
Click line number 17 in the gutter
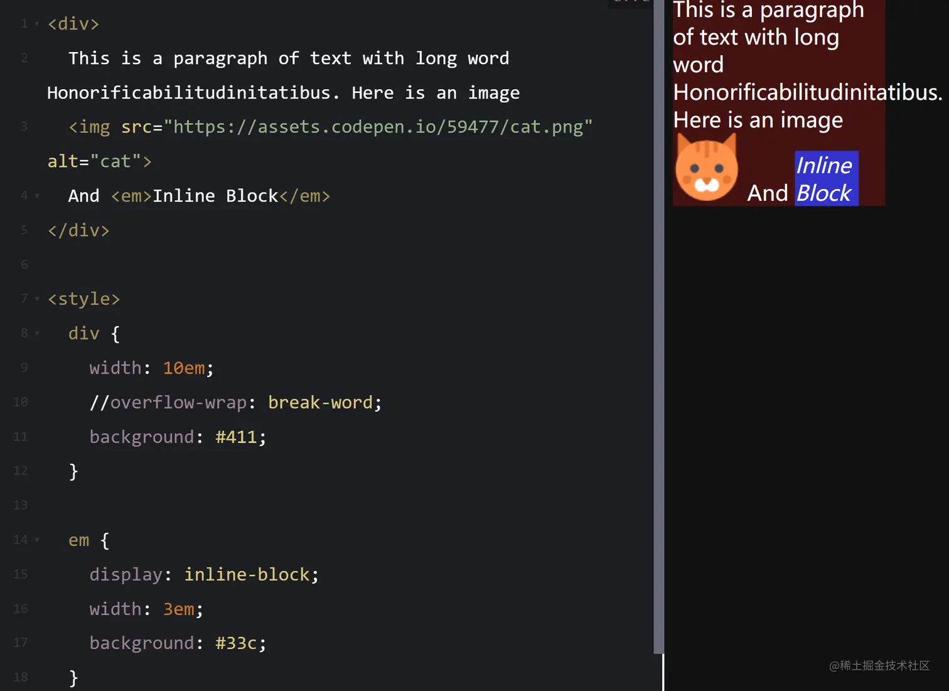click(21, 642)
